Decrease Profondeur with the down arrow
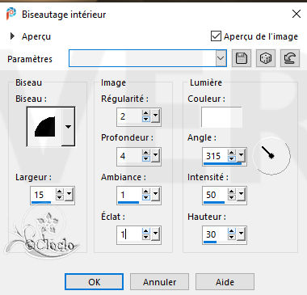This screenshot has height=295, width=307. coord(146,158)
